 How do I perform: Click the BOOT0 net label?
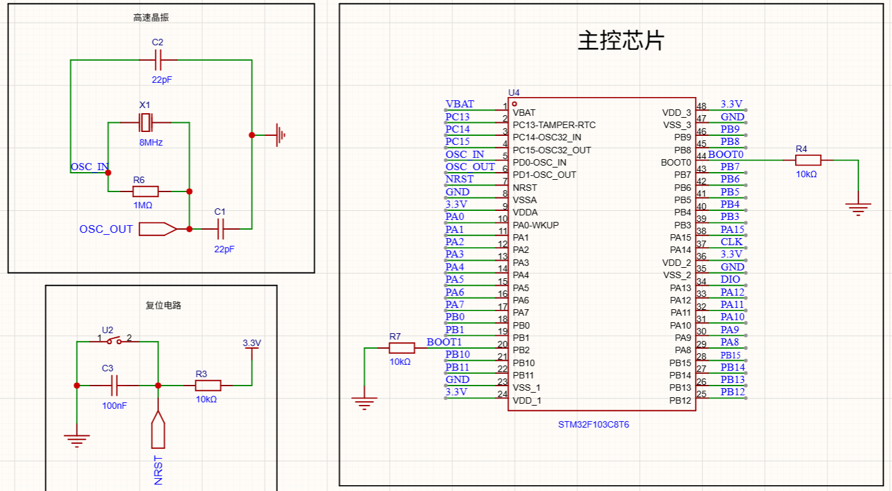tap(726, 155)
